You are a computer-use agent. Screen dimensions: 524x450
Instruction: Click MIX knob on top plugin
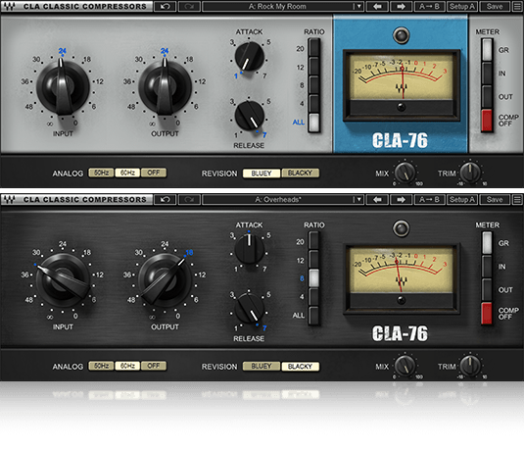coord(405,173)
